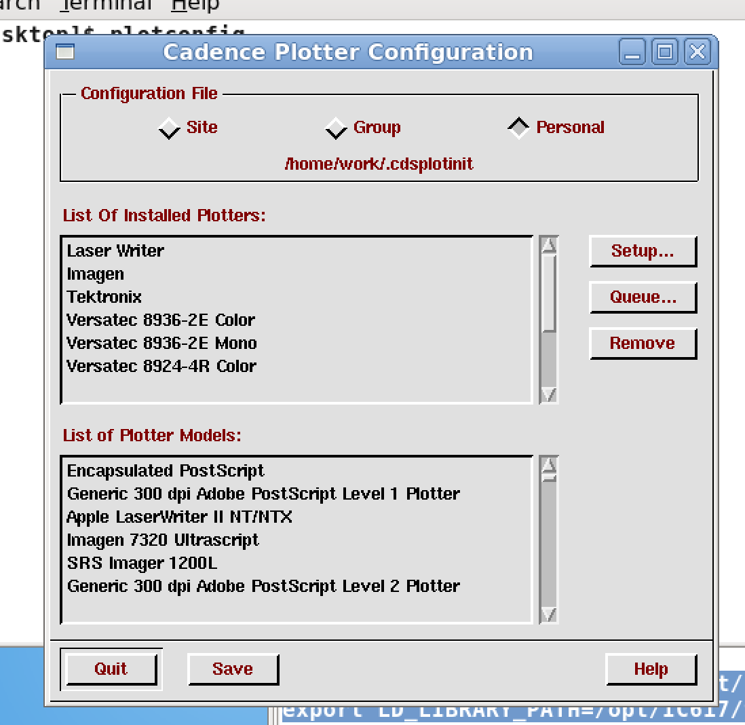Image resolution: width=745 pixels, height=725 pixels.
Task: Click plotter models scrollbar up arrow
Action: (x=549, y=464)
